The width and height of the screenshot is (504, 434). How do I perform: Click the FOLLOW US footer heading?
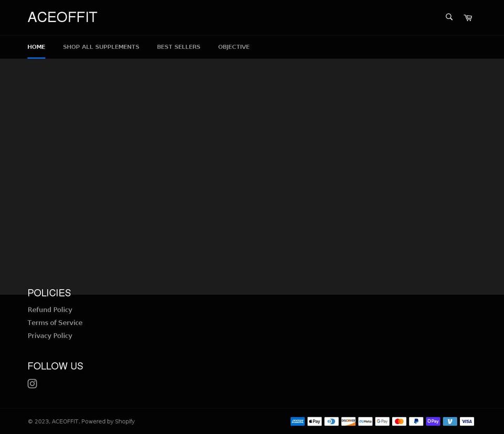[x=55, y=366]
